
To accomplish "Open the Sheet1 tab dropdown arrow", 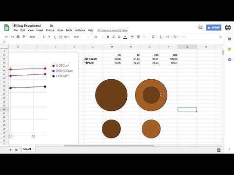I will tap(33, 149).
